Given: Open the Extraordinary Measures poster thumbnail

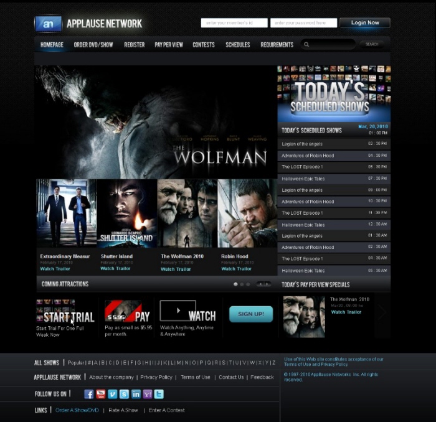Looking at the screenshot, I should coord(67,213).
